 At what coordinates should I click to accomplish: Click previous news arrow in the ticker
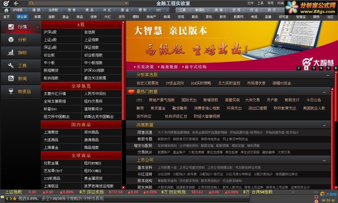[7, 199]
